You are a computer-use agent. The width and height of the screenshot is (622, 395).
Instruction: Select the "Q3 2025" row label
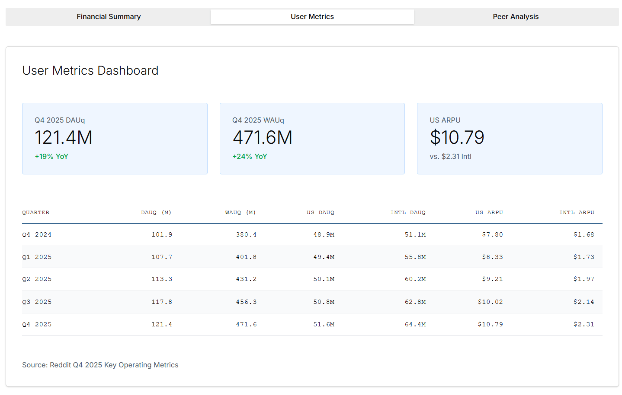(x=37, y=302)
